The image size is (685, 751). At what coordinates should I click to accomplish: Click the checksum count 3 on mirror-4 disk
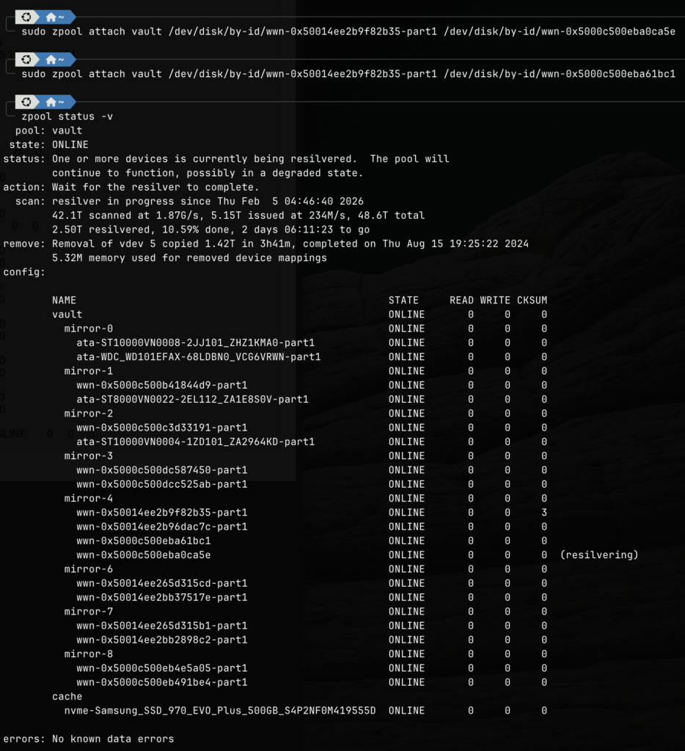(544, 513)
